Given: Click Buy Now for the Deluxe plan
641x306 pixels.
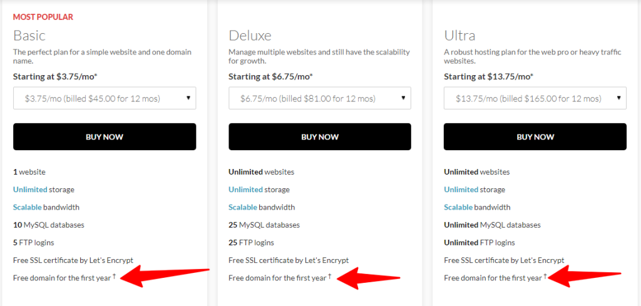Looking at the screenshot, I should click(320, 137).
